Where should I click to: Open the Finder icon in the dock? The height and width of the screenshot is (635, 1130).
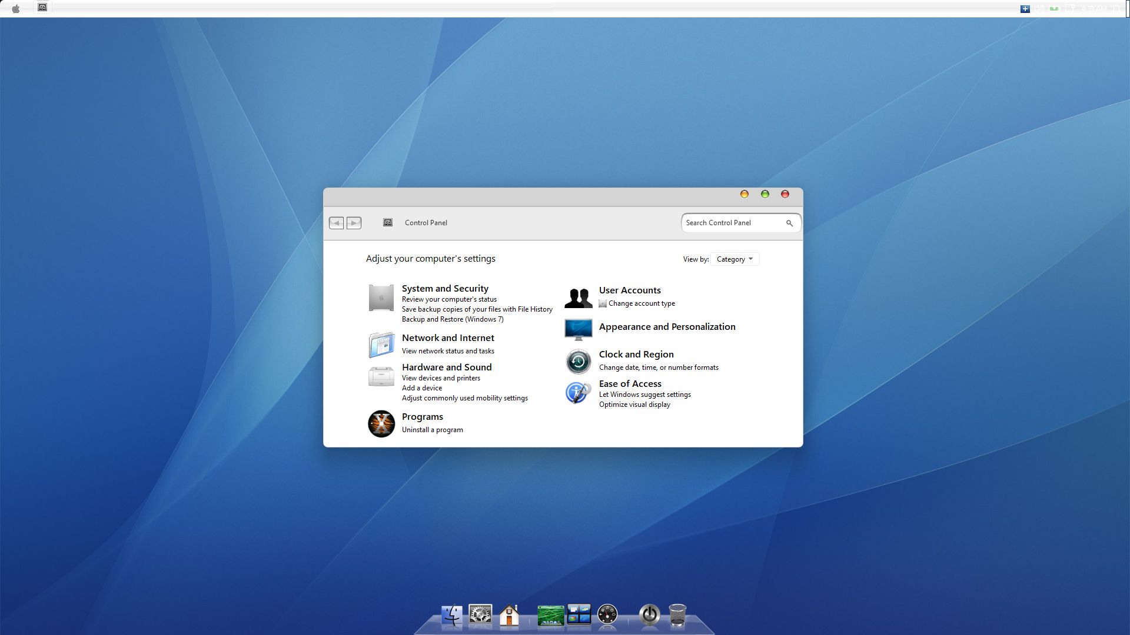click(452, 615)
